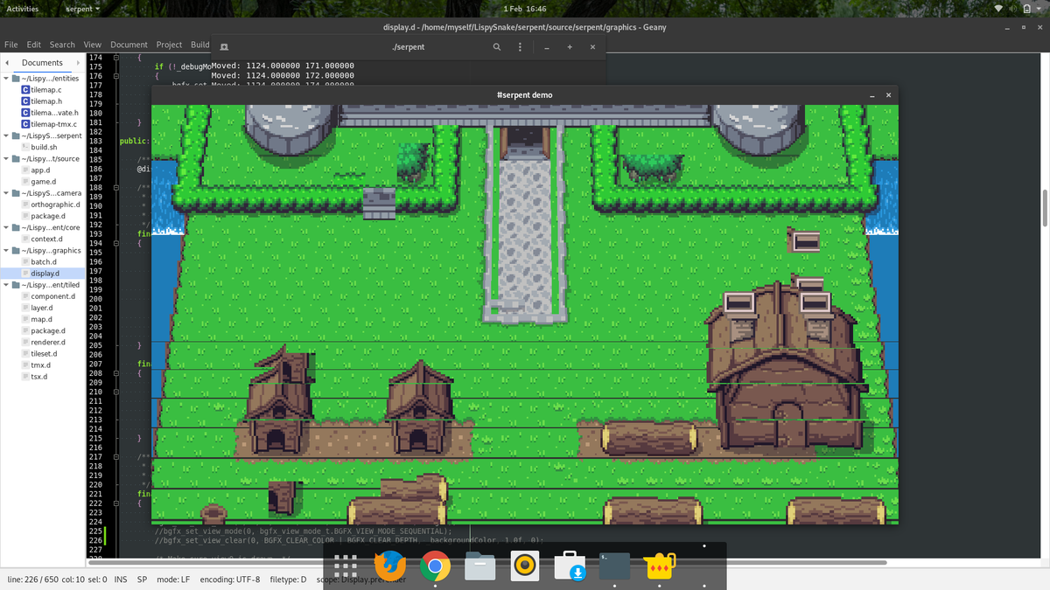Screen dimensions: 1050x590
Task: Collapse the ~/Lispy...graphics folder
Action: pyautogui.click(x=7, y=251)
